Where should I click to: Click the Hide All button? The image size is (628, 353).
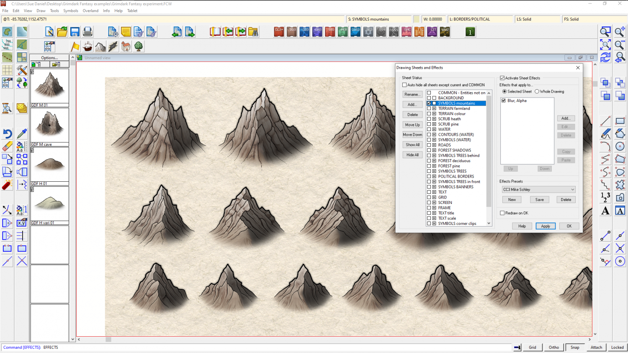click(x=412, y=155)
